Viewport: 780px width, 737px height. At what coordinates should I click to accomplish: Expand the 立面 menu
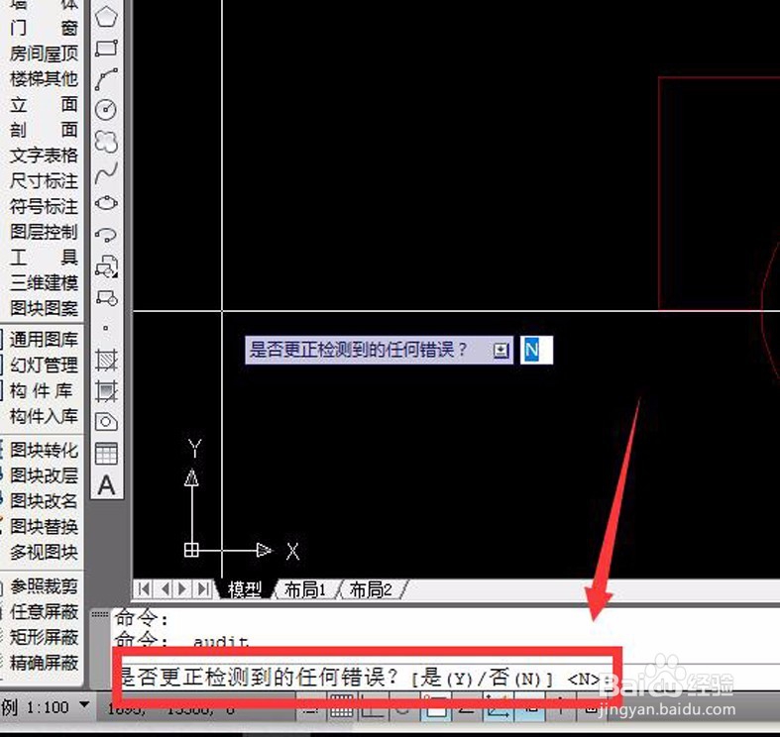coord(44,104)
